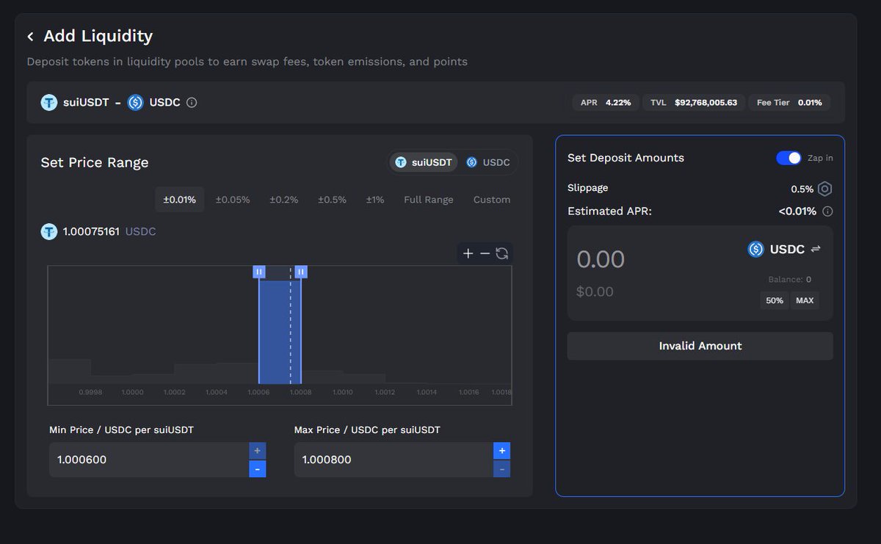Select the Custom range option
This screenshot has height=544, width=881.
(492, 200)
